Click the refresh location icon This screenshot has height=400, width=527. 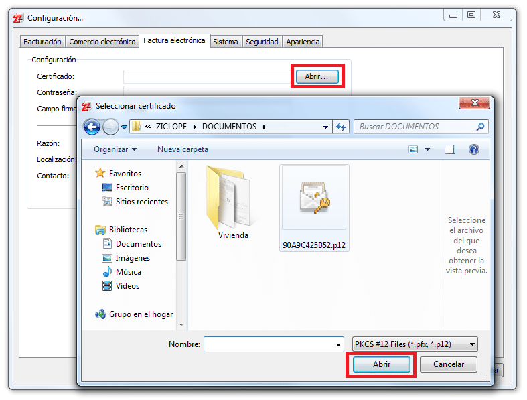tap(341, 127)
